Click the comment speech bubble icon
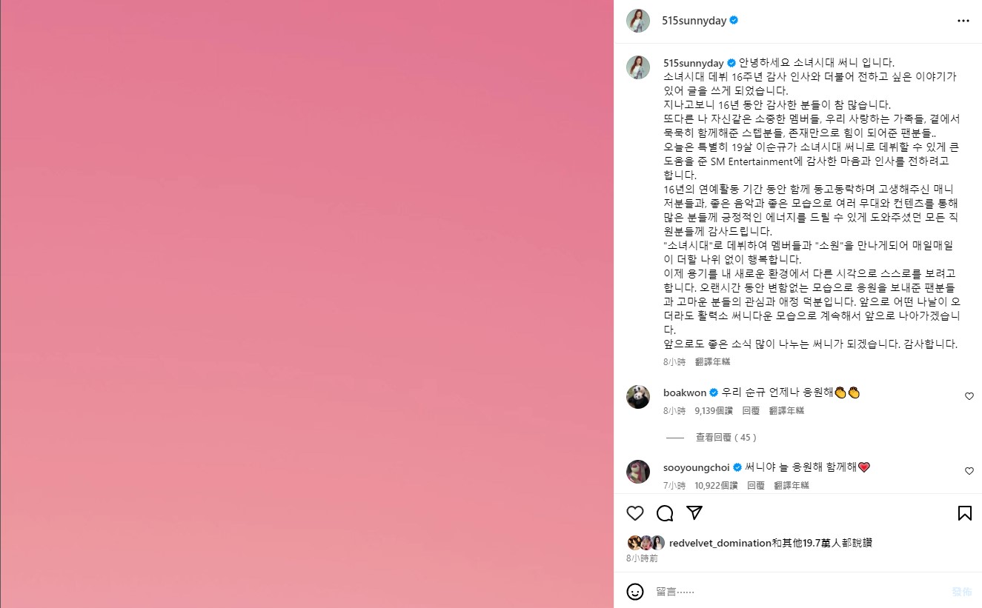The width and height of the screenshot is (982, 608). click(x=665, y=513)
